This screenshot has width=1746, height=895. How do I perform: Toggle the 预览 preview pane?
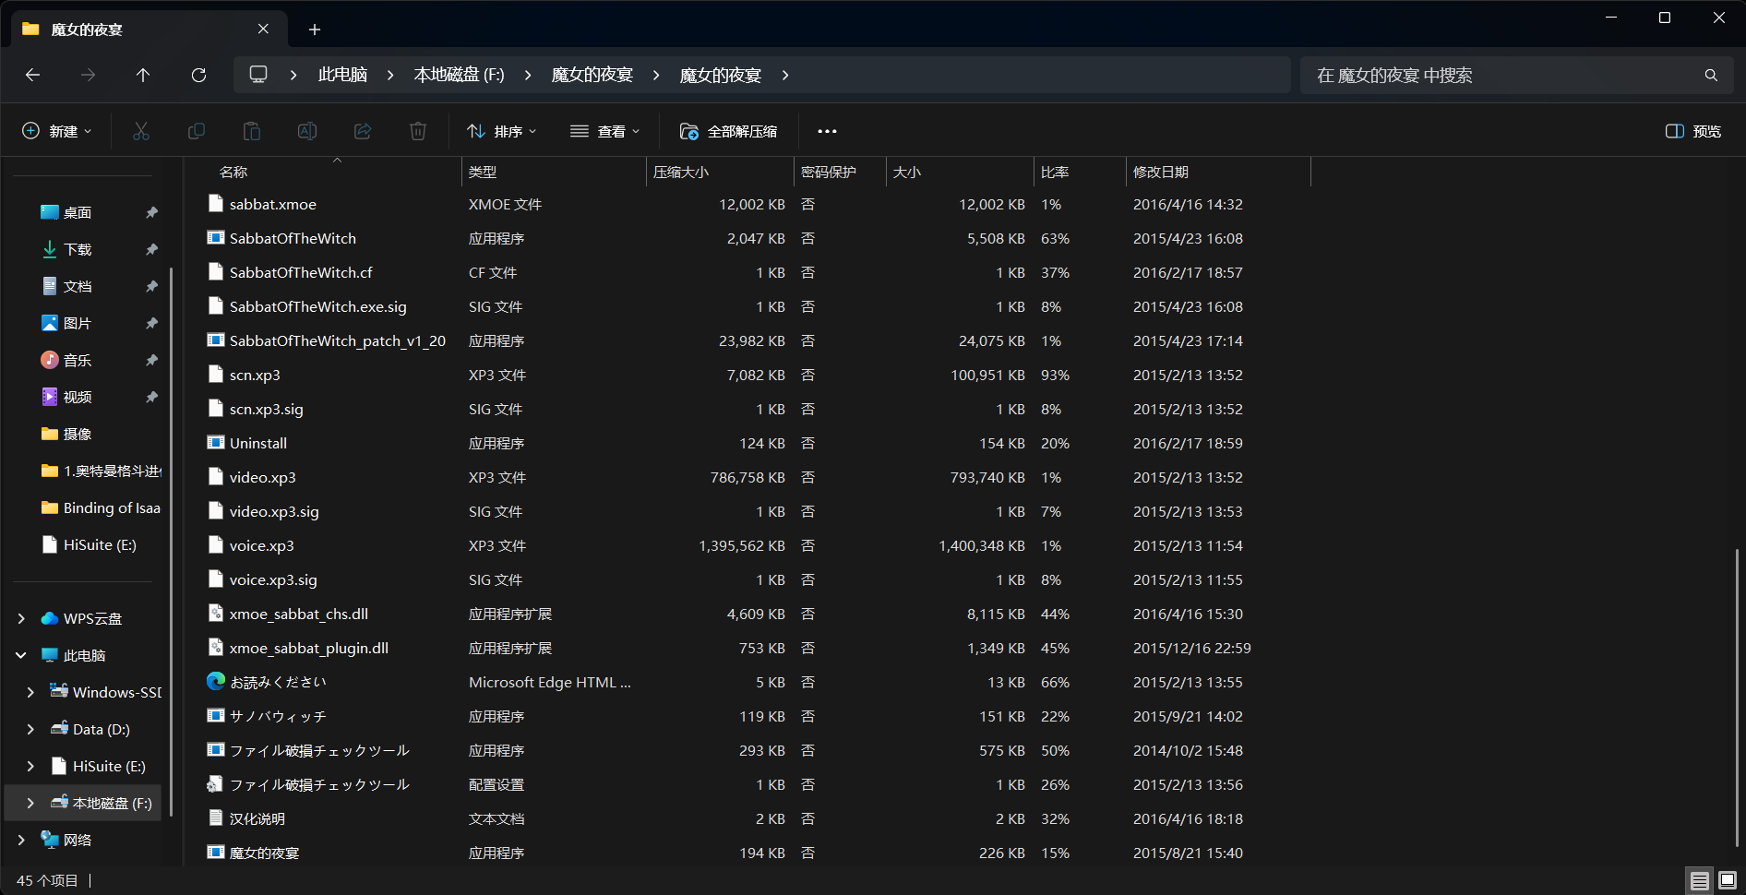click(x=1693, y=131)
